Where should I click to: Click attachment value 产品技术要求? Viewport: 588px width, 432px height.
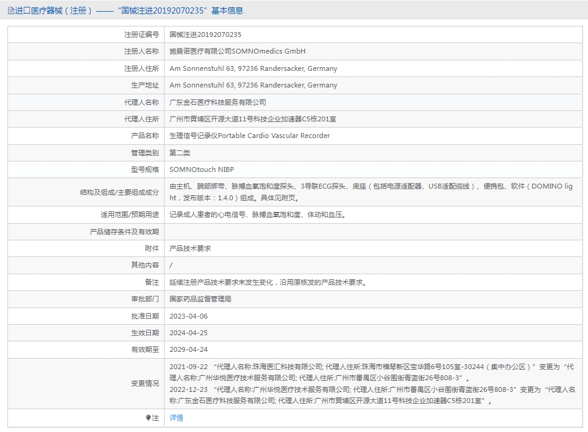tap(190, 248)
